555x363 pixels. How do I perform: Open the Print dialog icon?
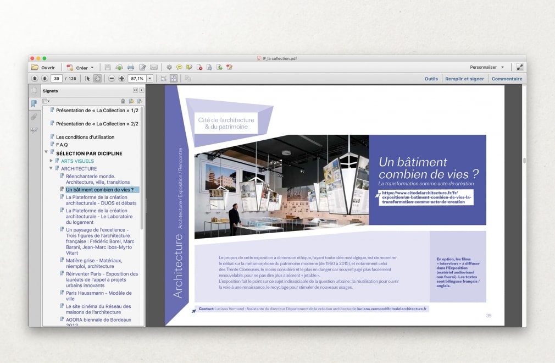pyautogui.click(x=132, y=67)
